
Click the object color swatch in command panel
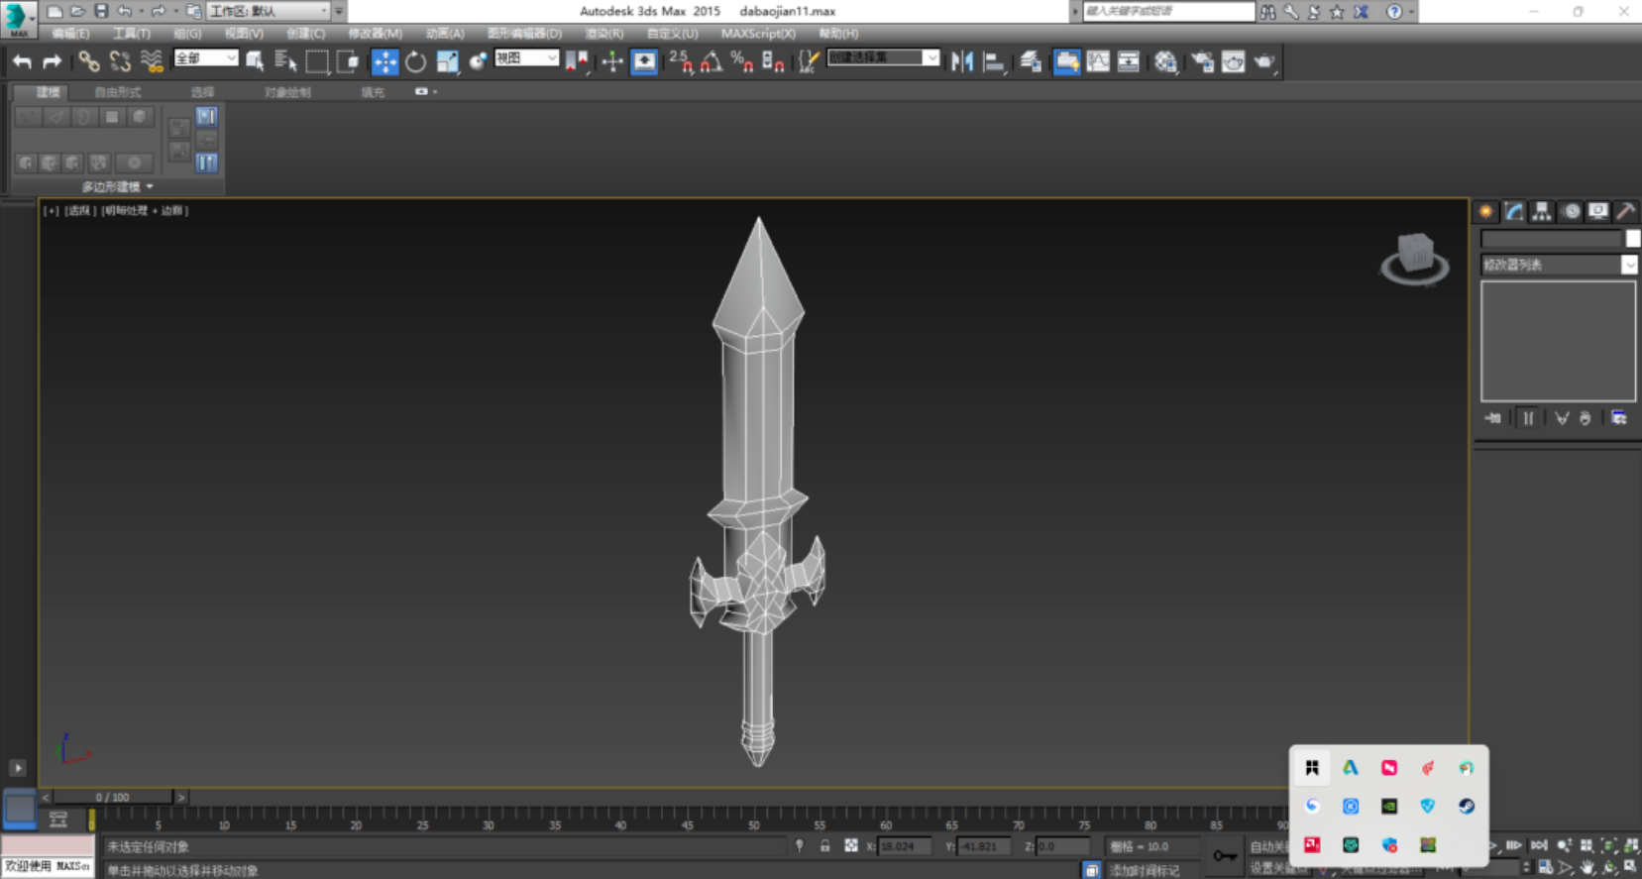pos(1632,238)
